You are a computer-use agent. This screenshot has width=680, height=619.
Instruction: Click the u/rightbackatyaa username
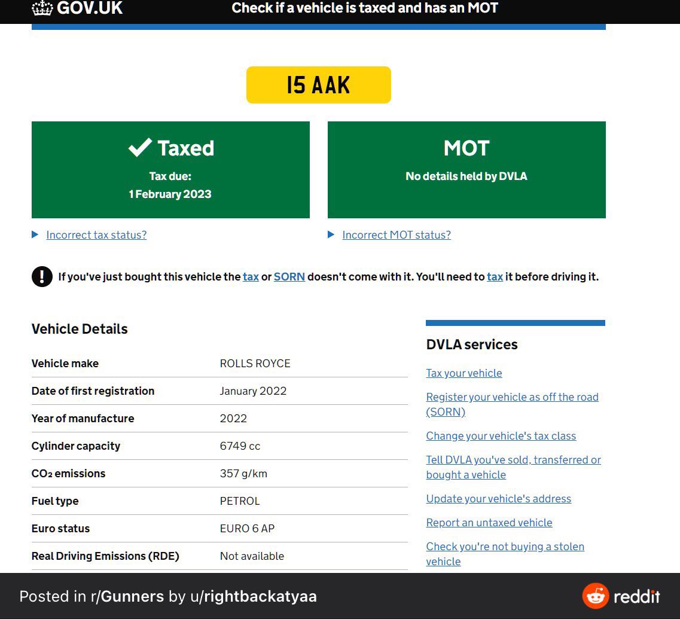pyautogui.click(x=254, y=596)
